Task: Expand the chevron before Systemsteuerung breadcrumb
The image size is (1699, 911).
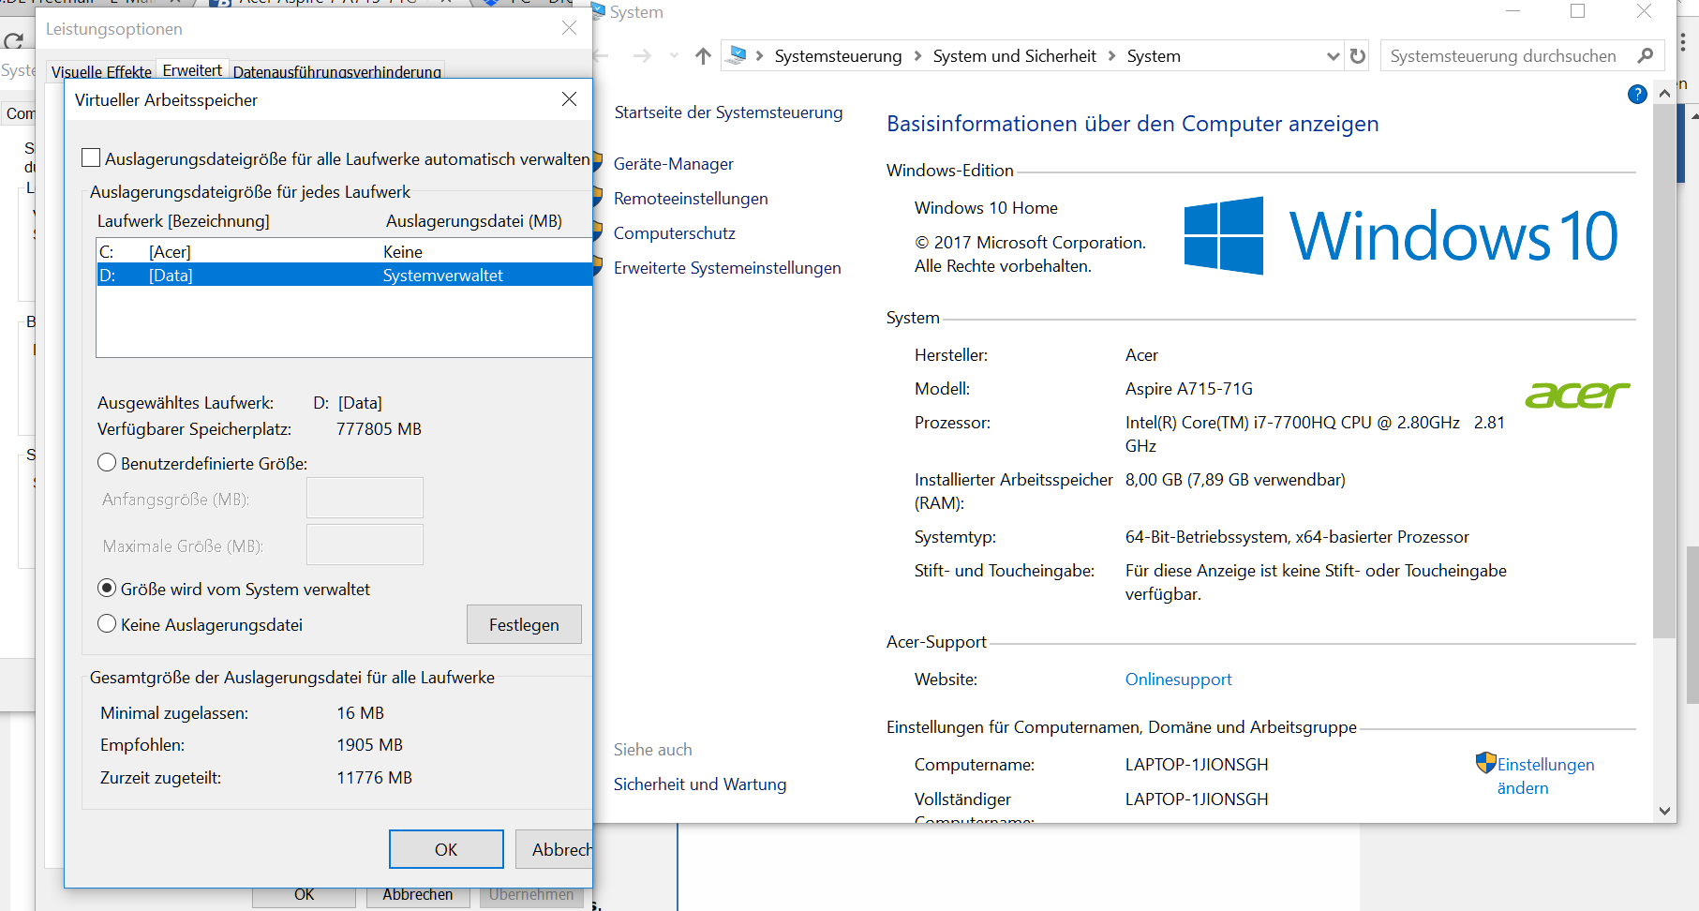Action: 760,56
